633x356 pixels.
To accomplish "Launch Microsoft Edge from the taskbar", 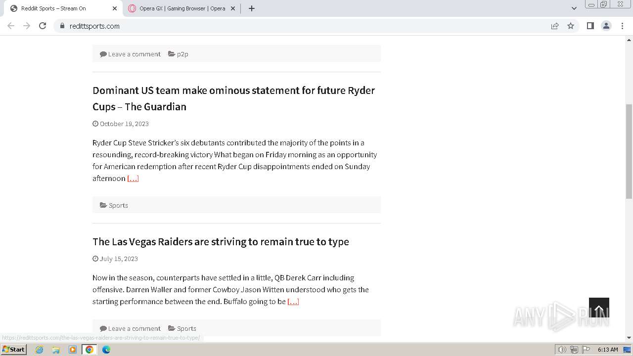I will pyautogui.click(x=106, y=350).
